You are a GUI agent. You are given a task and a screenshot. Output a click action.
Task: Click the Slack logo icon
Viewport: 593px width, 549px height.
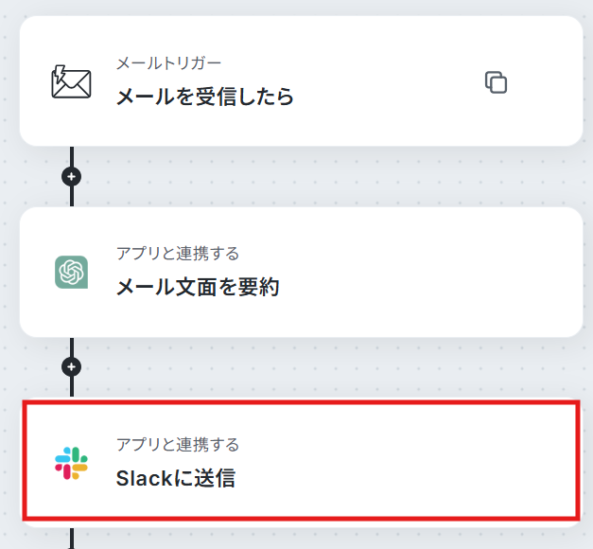coord(71,463)
